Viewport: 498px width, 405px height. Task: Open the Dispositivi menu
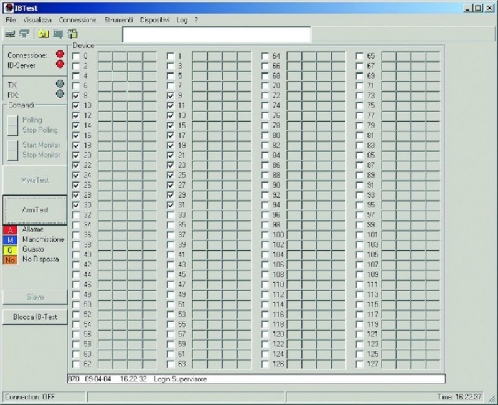click(155, 19)
